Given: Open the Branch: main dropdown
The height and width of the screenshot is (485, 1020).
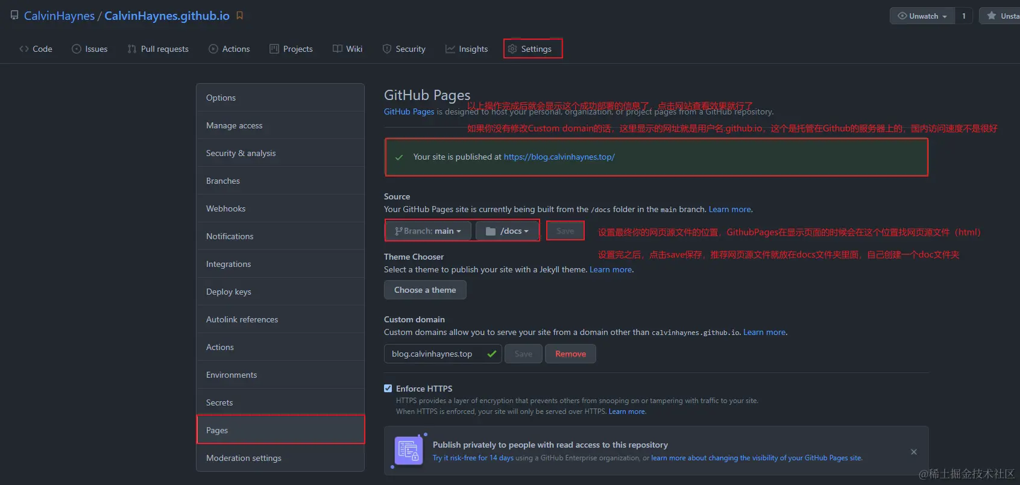Looking at the screenshot, I should tap(428, 231).
